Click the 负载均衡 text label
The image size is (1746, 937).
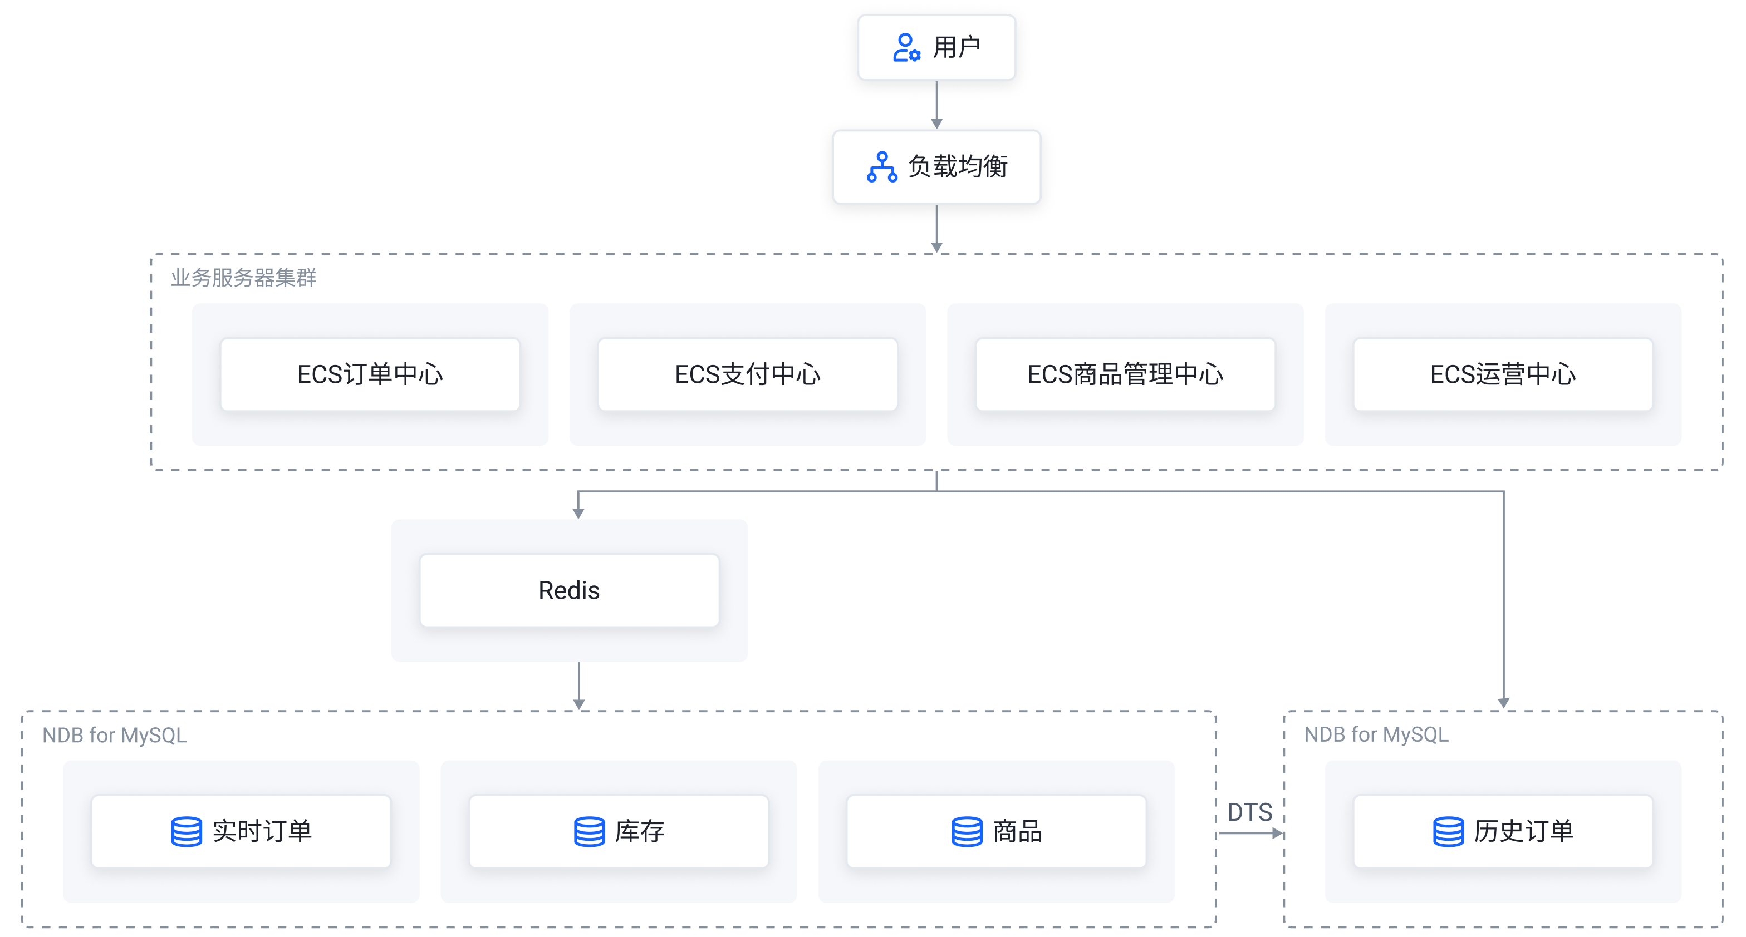958,167
